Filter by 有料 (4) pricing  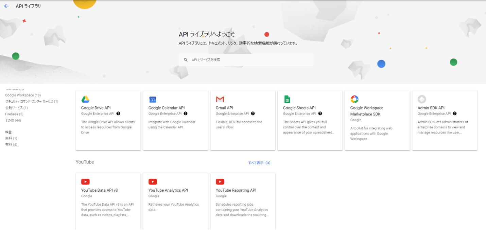tap(11, 145)
